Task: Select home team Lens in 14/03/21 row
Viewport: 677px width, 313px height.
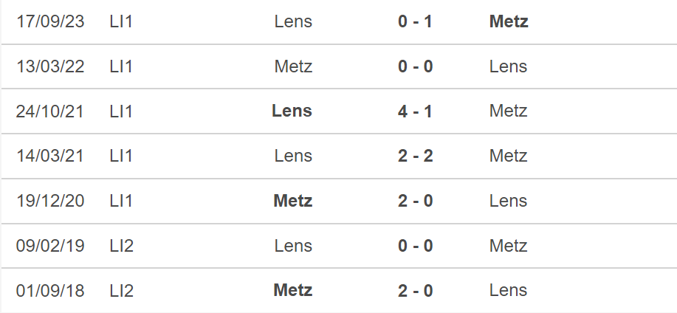Action: pyautogui.click(x=293, y=156)
